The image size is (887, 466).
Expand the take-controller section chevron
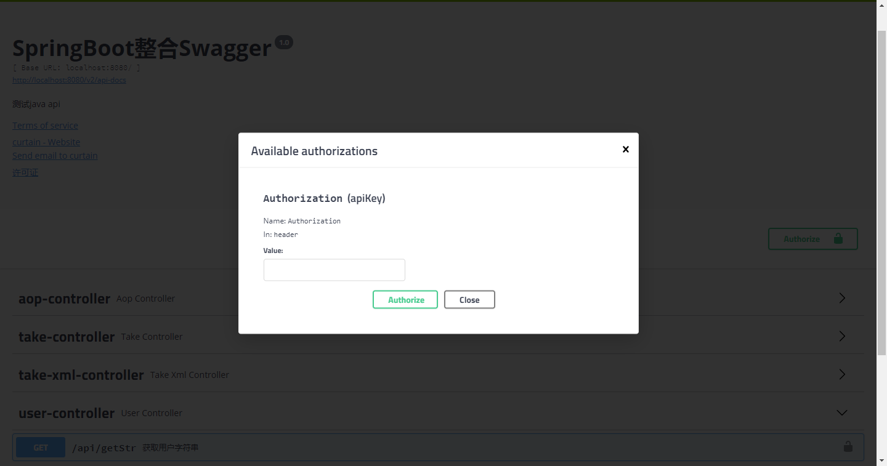point(842,336)
